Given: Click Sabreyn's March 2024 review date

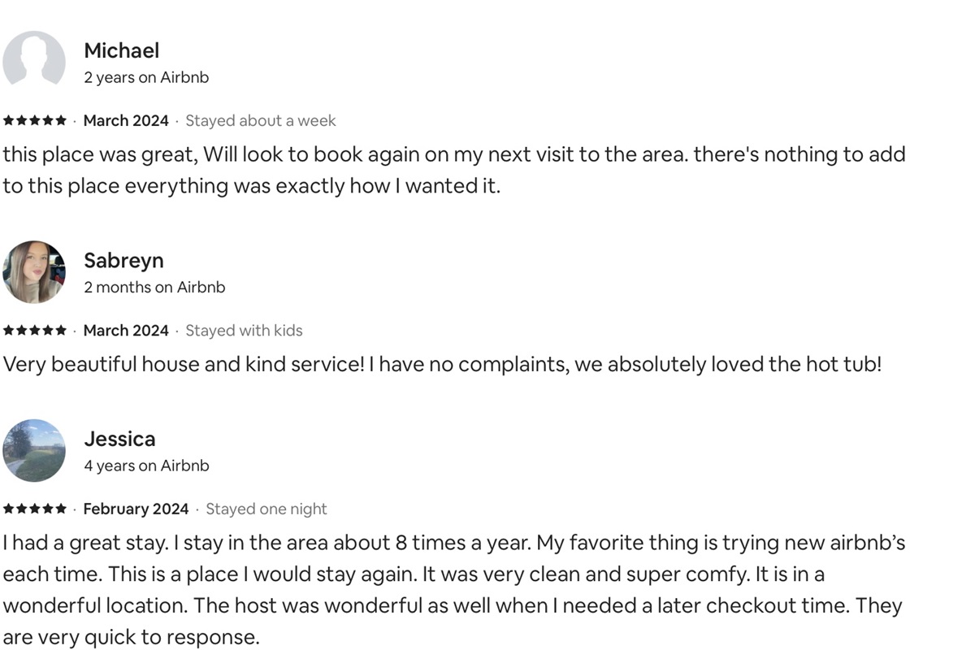Looking at the screenshot, I should [126, 331].
